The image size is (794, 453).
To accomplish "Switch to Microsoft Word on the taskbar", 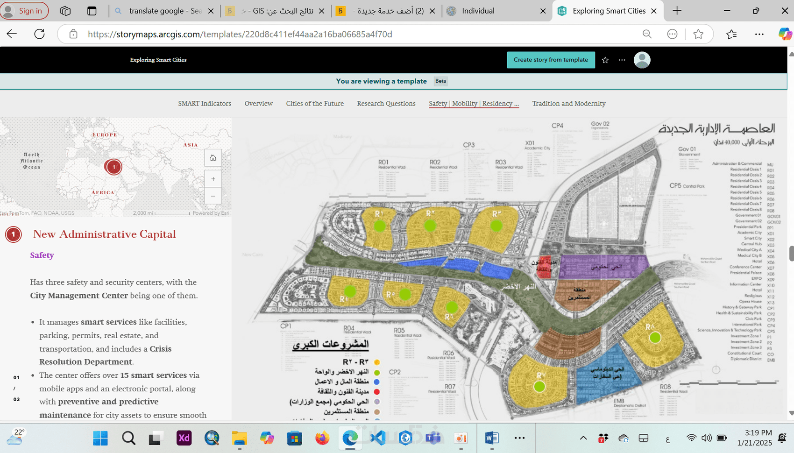I will (x=491, y=438).
